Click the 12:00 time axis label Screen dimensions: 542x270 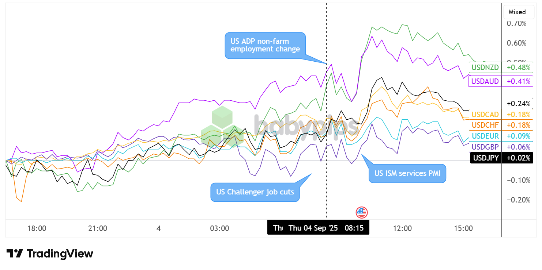tap(402, 228)
